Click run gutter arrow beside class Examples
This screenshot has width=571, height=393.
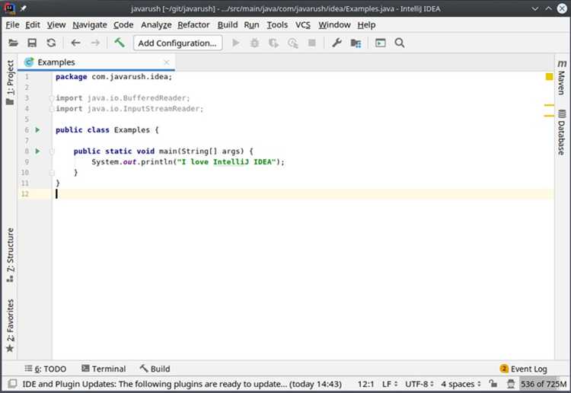pyautogui.click(x=37, y=129)
